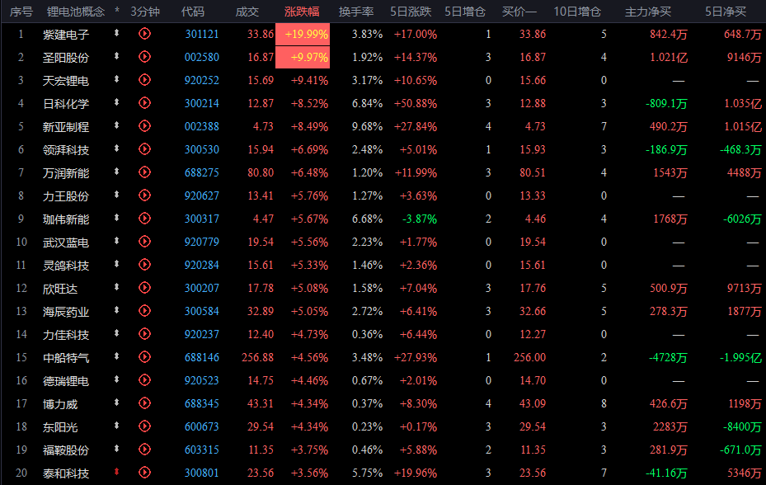Click the 3-minute play icon for 泰和科技
The width and height of the screenshot is (766, 485).
click(x=144, y=473)
